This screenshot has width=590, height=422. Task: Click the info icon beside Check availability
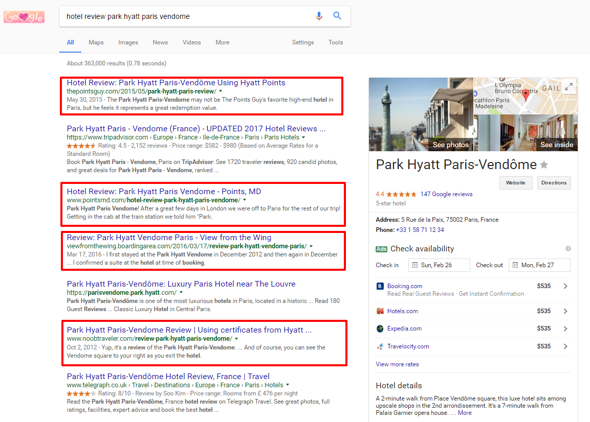tap(568, 249)
